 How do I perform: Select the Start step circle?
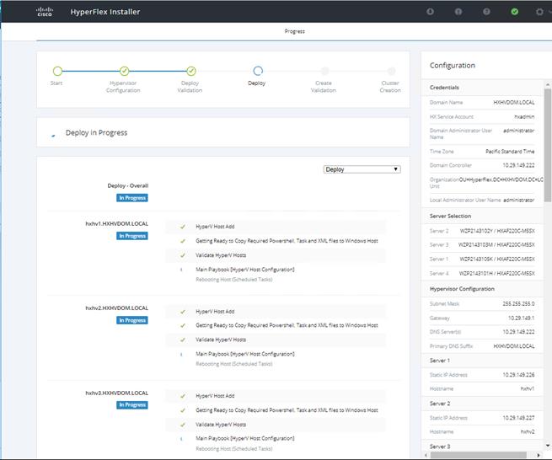point(57,71)
